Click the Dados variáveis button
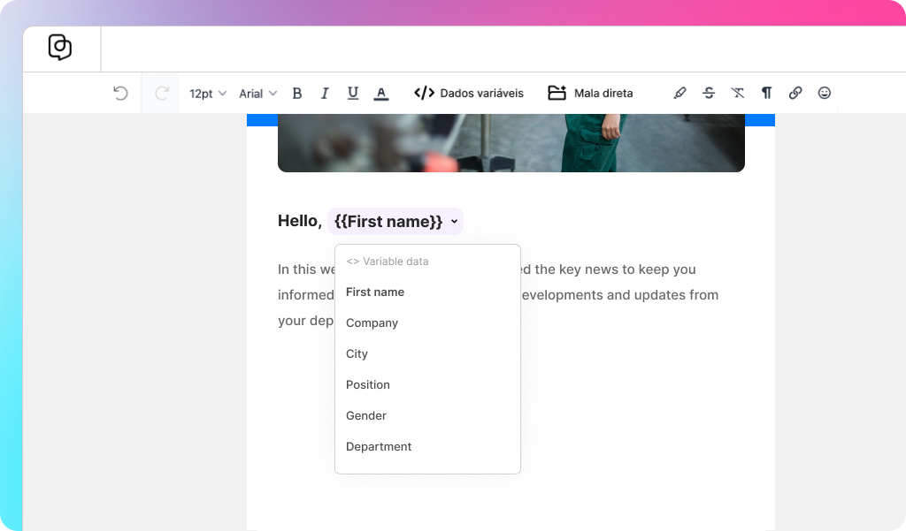Image resolution: width=906 pixels, height=531 pixels. 469,93
